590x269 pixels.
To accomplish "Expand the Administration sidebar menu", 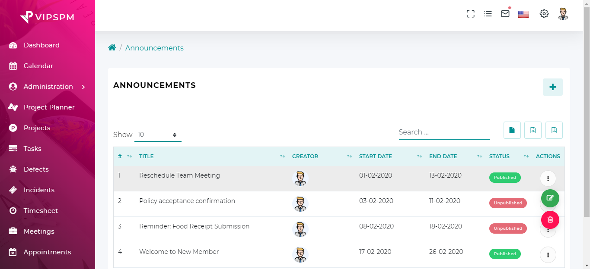I will [48, 86].
